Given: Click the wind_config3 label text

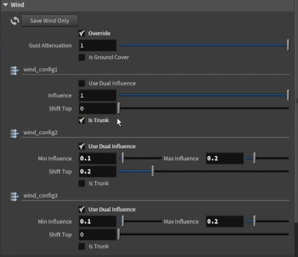Looking at the screenshot, I should [40, 196].
